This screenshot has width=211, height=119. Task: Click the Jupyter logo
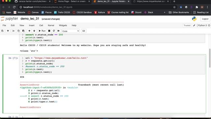(x=9, y=19)
